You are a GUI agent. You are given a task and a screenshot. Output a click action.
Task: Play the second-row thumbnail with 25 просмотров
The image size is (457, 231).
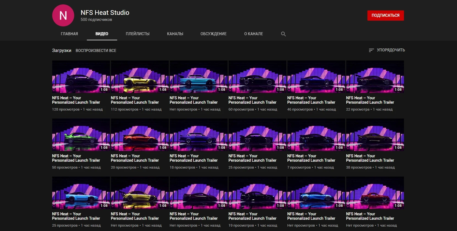click(257, 135)
